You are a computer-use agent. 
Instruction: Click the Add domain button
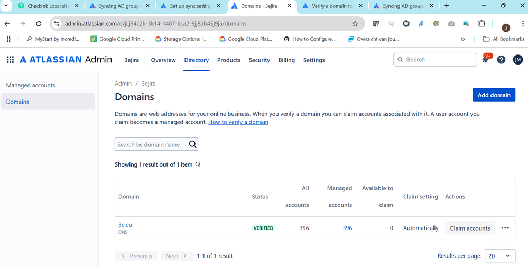coord(494,95)
